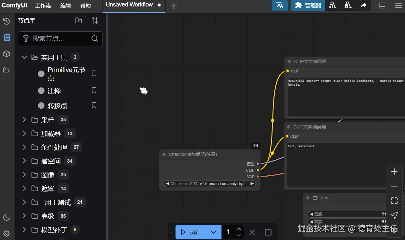Open the 工作流 menu
The image size is (405, 240).
43,6
